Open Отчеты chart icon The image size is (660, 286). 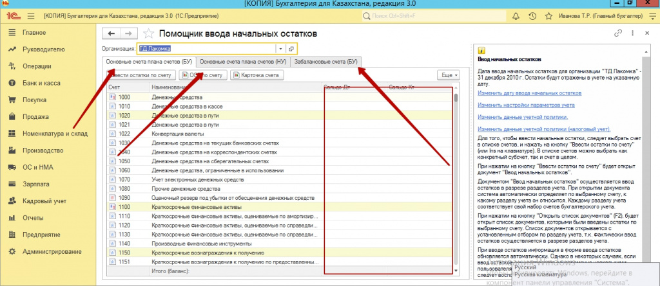point(12,218)
